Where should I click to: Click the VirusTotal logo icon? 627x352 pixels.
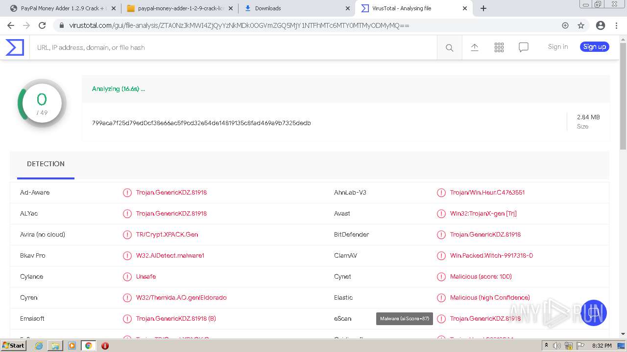click(15, 47)
